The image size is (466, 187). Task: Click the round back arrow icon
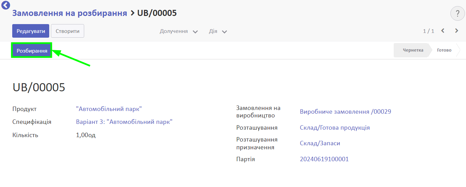(6, 5)
